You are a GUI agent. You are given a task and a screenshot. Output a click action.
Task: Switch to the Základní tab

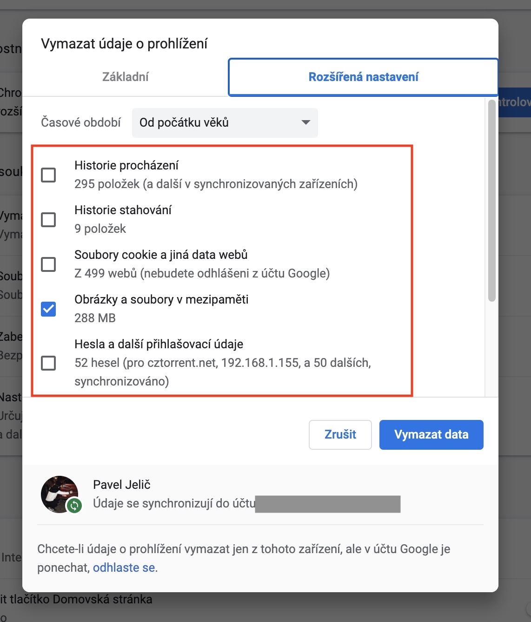(x=126, y=77)
